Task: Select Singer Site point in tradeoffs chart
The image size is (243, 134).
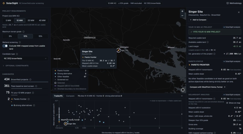Action: tap(65, 124)
